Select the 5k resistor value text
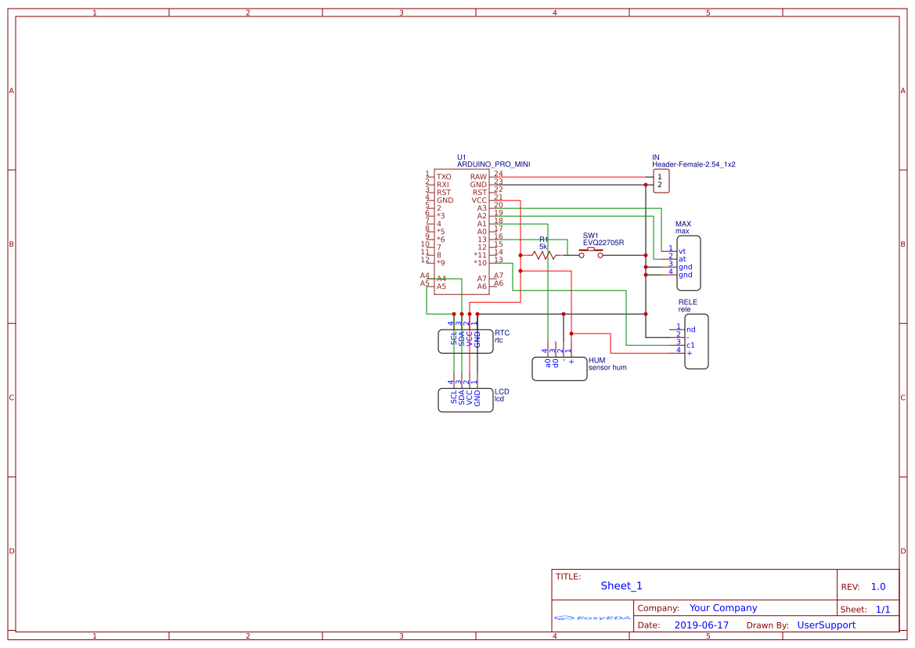This screenshot has height=648, width=915. pos(543,247)
